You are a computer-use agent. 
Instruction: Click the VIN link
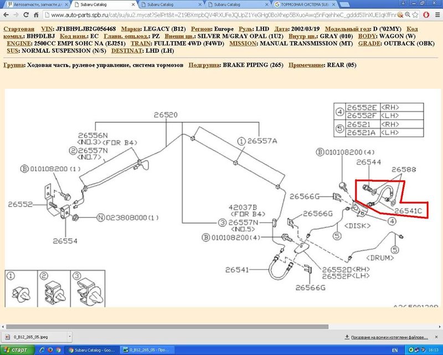(x=47, y=29)
